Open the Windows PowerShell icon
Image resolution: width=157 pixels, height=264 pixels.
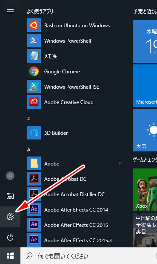34,41
